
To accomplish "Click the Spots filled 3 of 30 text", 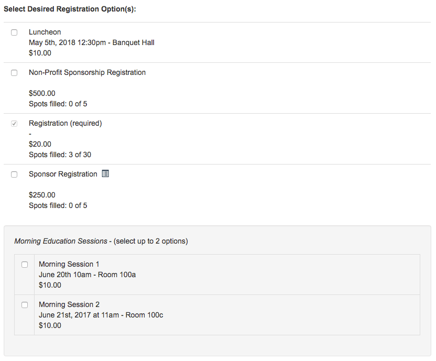I will (60, 155).
